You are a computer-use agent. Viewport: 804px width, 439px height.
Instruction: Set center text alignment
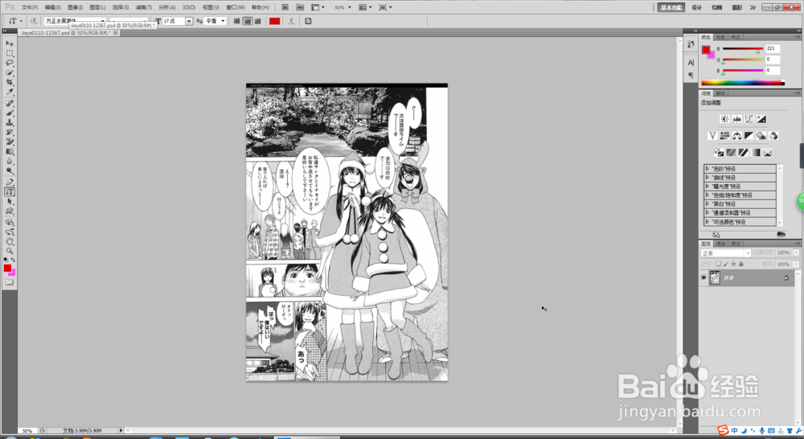pyautogui.click(x=247, y=21)
